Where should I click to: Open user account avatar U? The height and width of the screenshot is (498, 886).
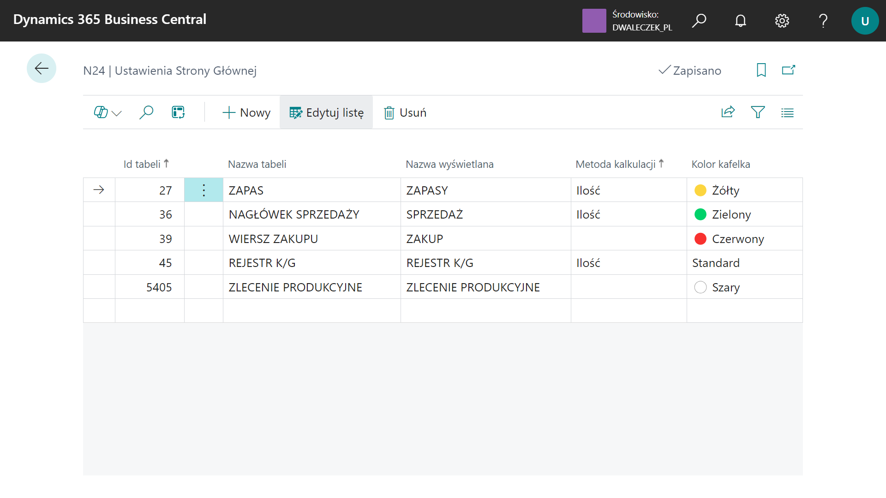pos(865,21)
